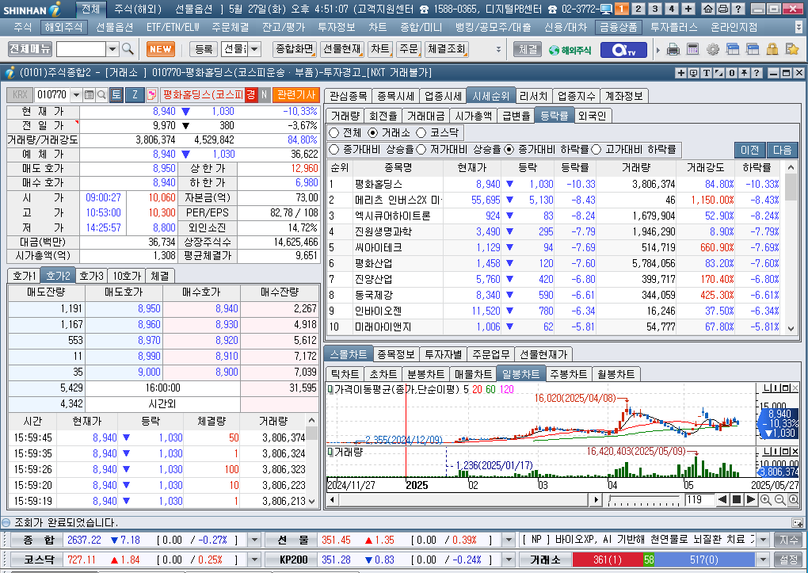Select 종가대비 하락률 radio option

pos(509,150)
